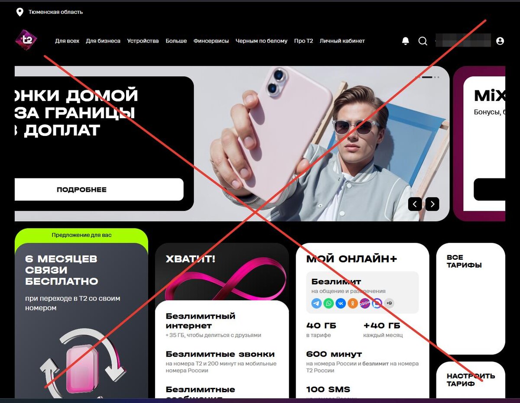Show the previous banner slide arrow
520x403 pixels.
[x=415, y=204]
